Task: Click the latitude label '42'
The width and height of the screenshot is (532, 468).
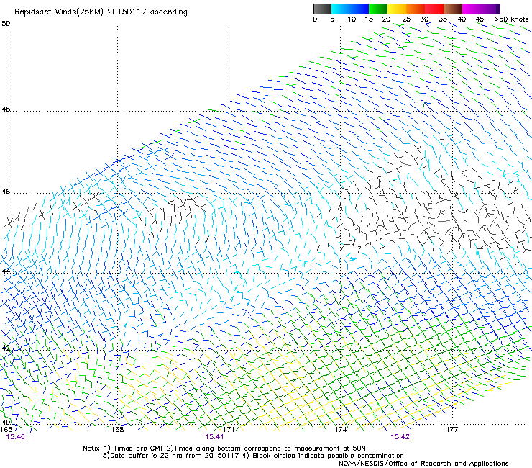Action: pos(6,348)
